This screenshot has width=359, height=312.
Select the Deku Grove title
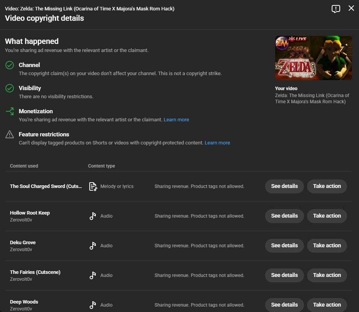point(23,243)
